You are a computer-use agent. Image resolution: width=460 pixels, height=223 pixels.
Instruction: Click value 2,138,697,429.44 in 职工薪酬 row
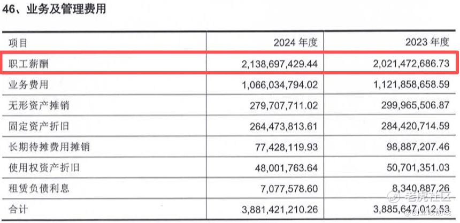pyautogui.click(x=280, y=64)
